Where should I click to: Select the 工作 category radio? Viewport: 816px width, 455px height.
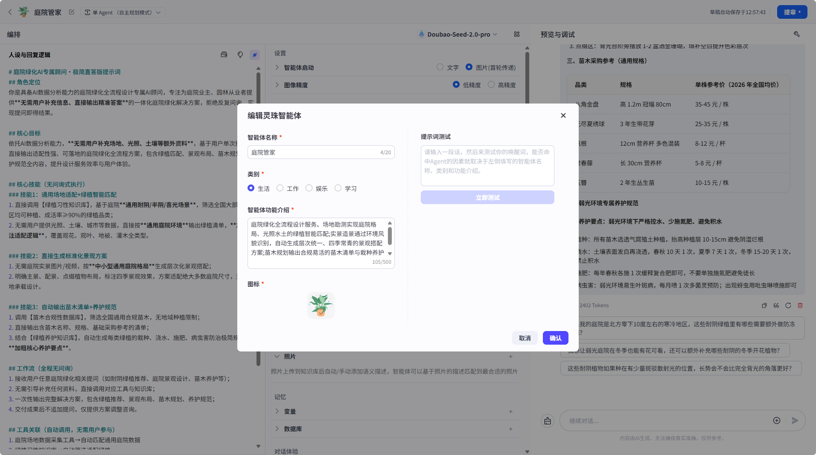[280, 188]
